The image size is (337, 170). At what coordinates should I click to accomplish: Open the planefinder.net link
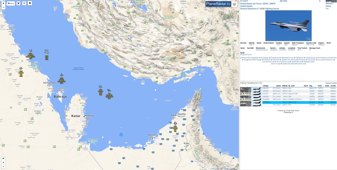[297, 62]
